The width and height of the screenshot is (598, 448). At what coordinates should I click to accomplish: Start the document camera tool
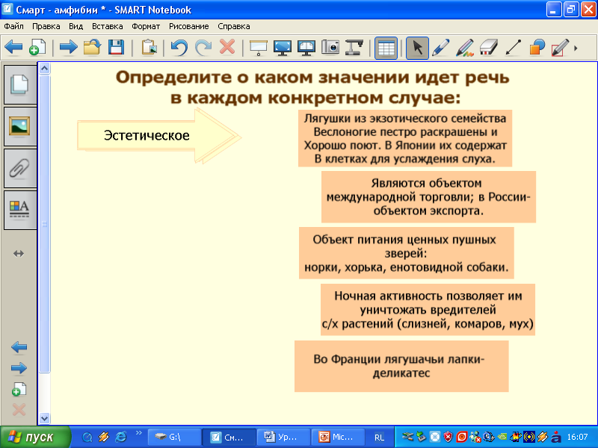coord(354,48)
